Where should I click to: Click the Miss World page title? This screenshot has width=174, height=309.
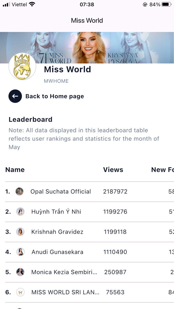coord(87,20)
